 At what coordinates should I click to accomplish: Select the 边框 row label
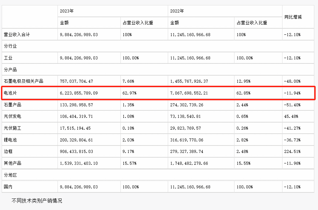point(8,152)
